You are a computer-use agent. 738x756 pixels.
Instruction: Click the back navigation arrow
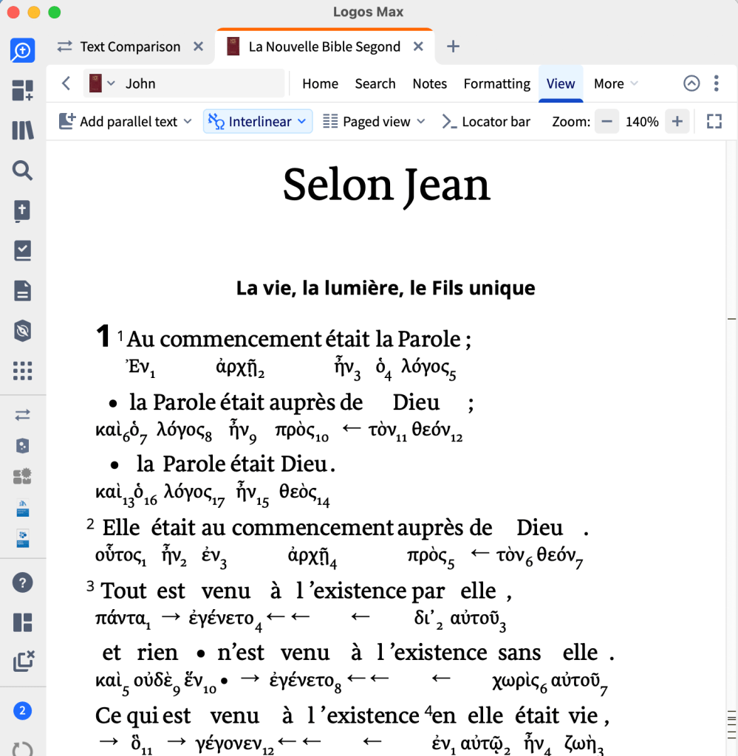(x=66, y=83)
